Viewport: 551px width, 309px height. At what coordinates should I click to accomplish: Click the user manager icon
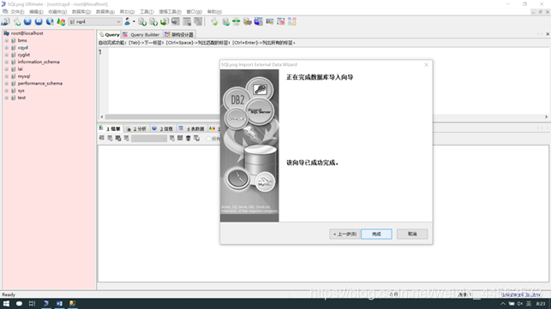tap(127, 21)
